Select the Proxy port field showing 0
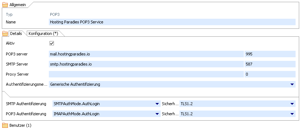301x130 pixels. pyautogui.click(x=270, y=74)
